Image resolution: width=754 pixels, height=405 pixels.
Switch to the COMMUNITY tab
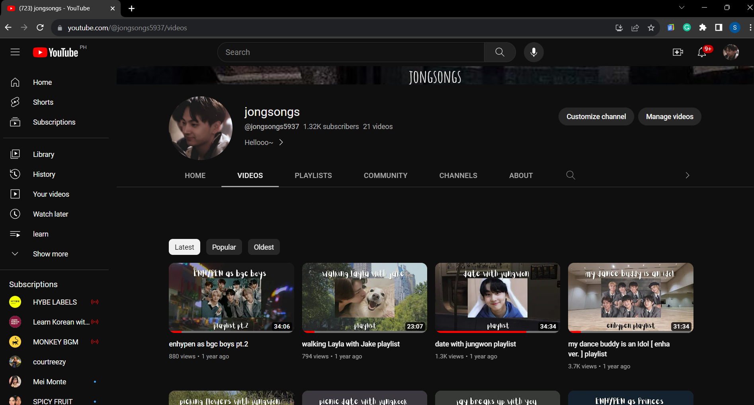385,176
